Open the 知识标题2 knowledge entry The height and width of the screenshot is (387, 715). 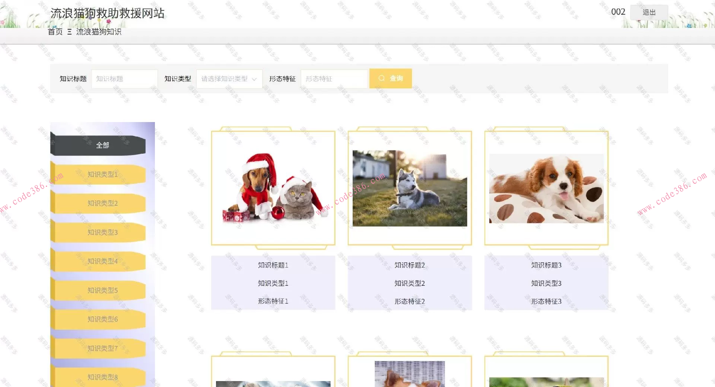(x=409, y=265)
